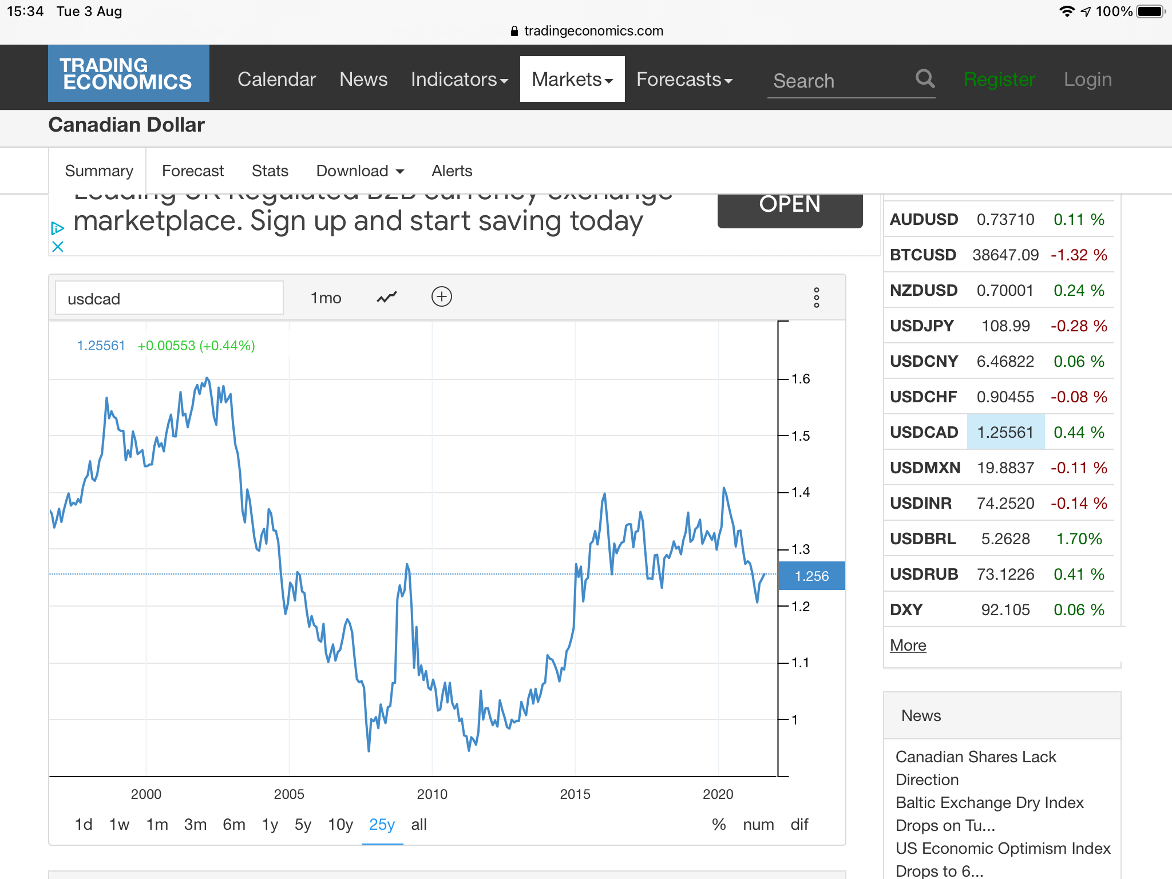Click the Register link
The height and width of the screenshot is (879, 1172).
point(999,79)
